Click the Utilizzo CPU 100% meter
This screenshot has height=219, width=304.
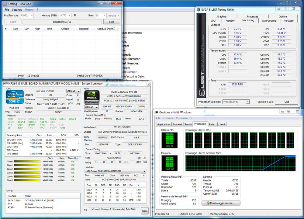tap(169, 140)
